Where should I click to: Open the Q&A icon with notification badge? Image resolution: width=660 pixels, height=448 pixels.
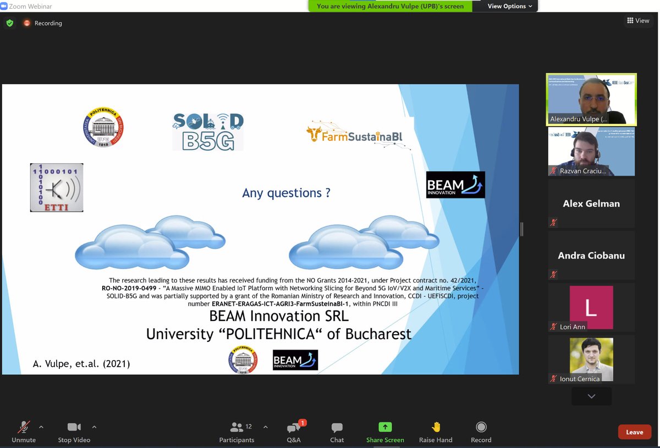pyautogui.click(x=294, y=428)
